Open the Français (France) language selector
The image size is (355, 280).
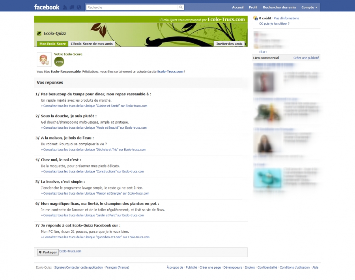click(x=117, y=267)
